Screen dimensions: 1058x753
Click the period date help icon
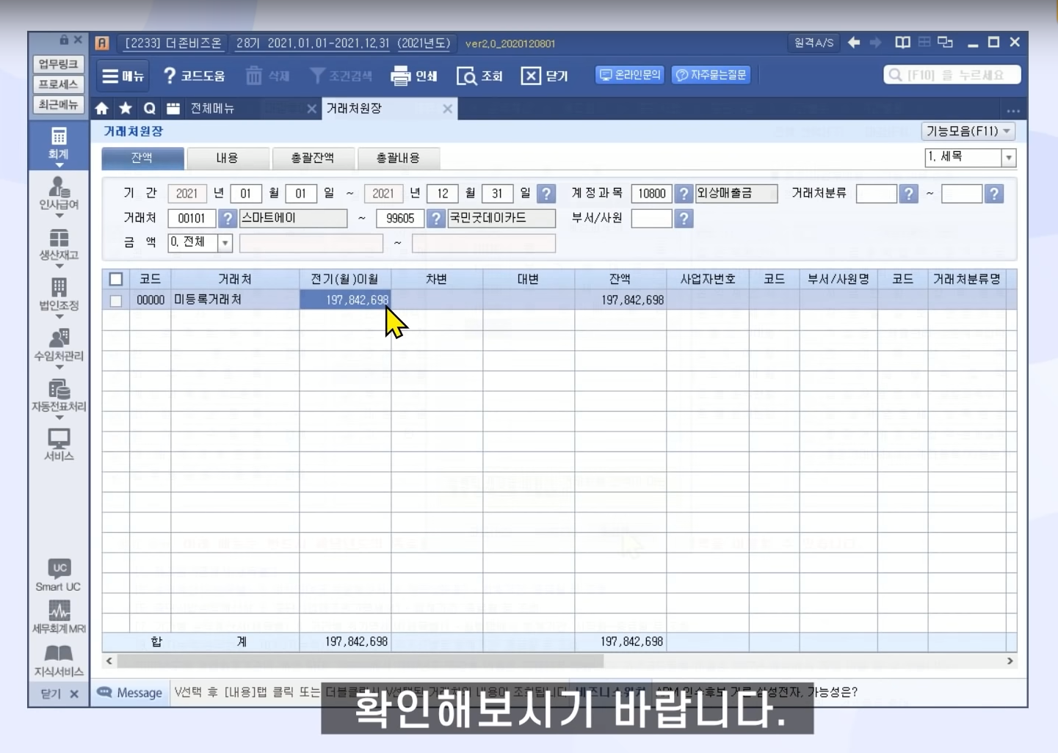pos(546,194)
